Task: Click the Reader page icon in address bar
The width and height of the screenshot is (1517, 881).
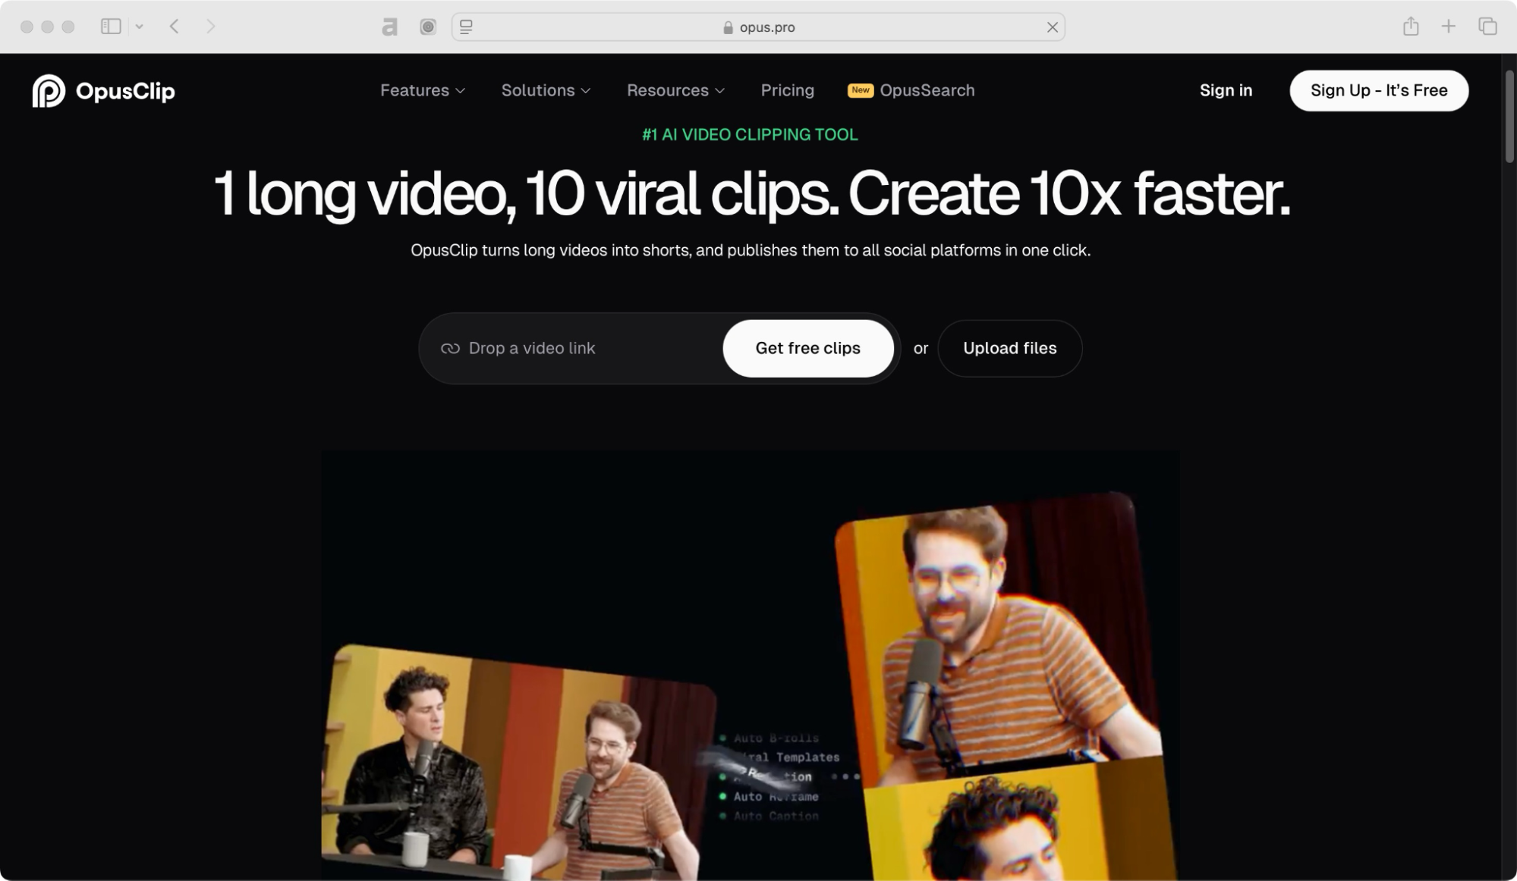Action: (466, 27)
